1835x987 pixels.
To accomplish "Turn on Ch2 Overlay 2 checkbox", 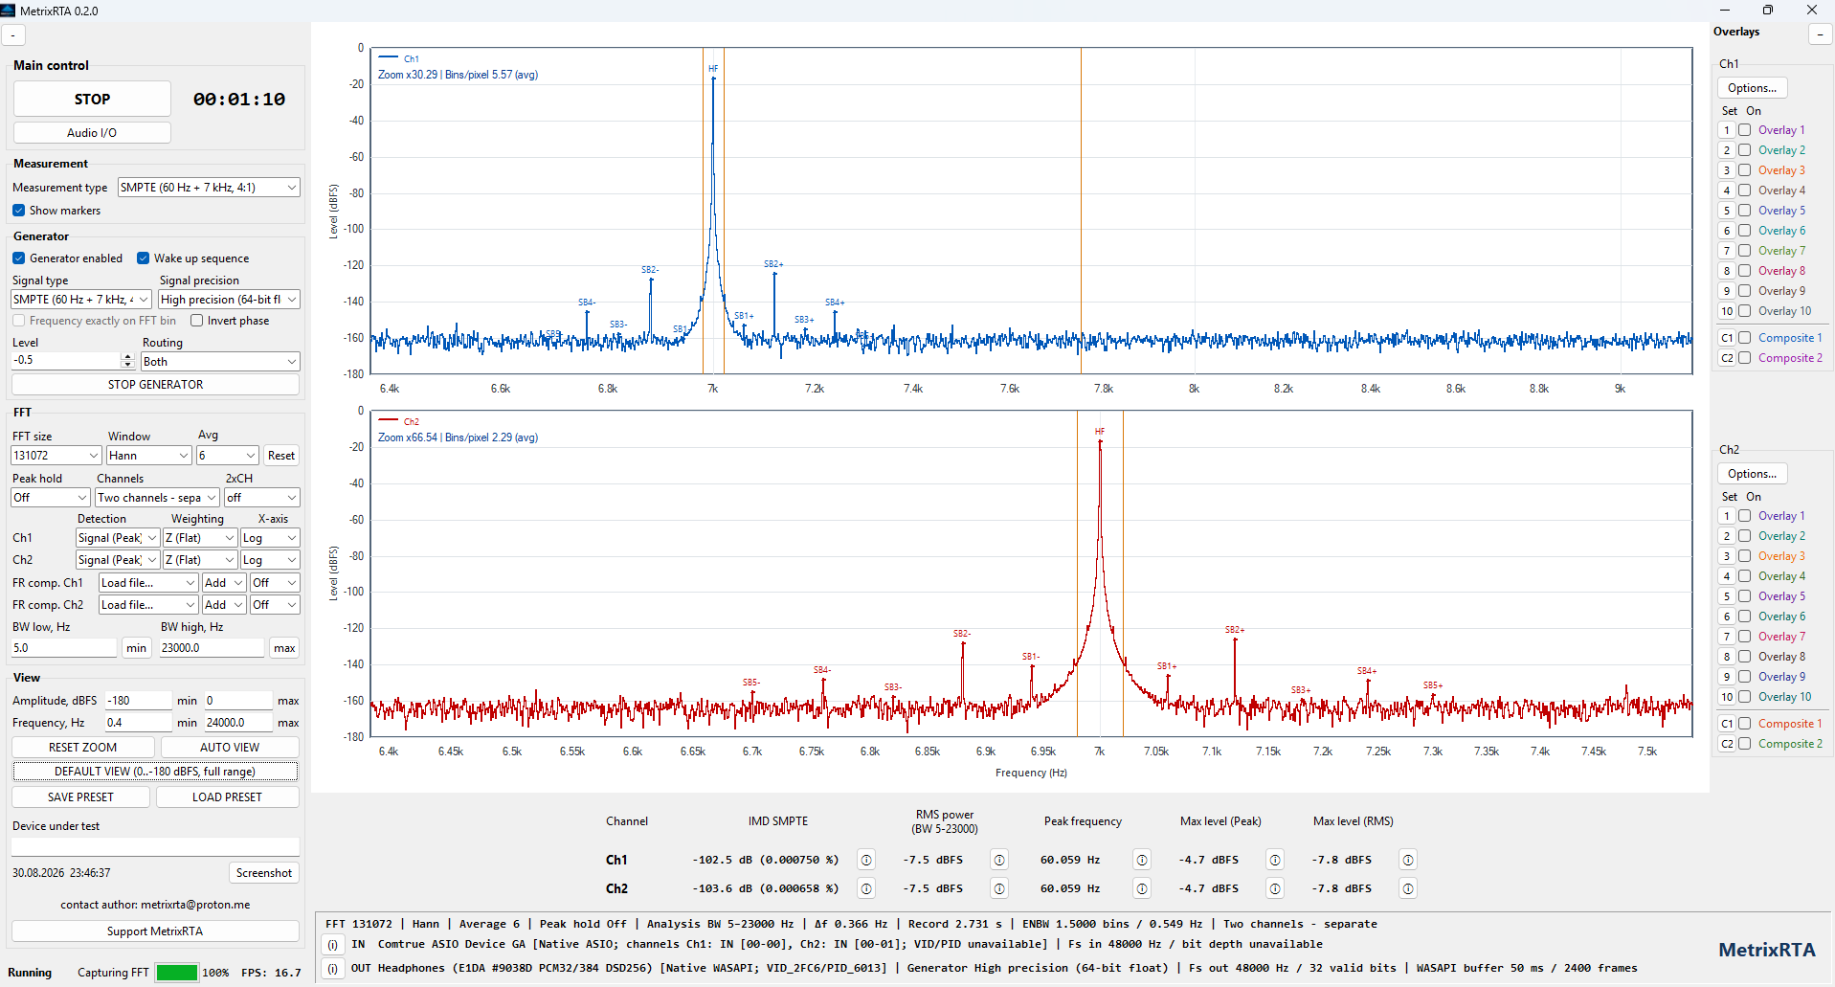I will click(1745, 536).
